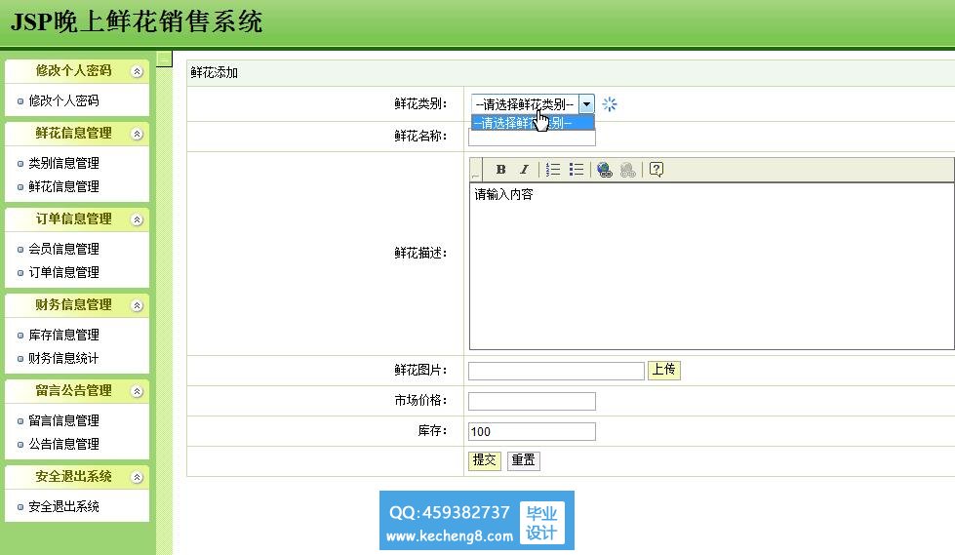
Task: Remove hyperlink with greyed globe icon
Action: click(x=627, y=170)
